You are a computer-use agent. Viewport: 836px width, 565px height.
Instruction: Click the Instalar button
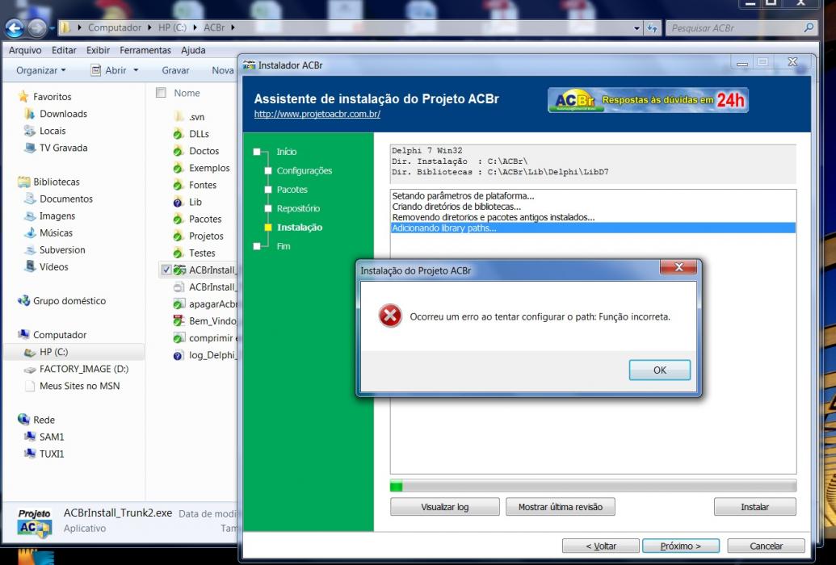tap(754, 507)
